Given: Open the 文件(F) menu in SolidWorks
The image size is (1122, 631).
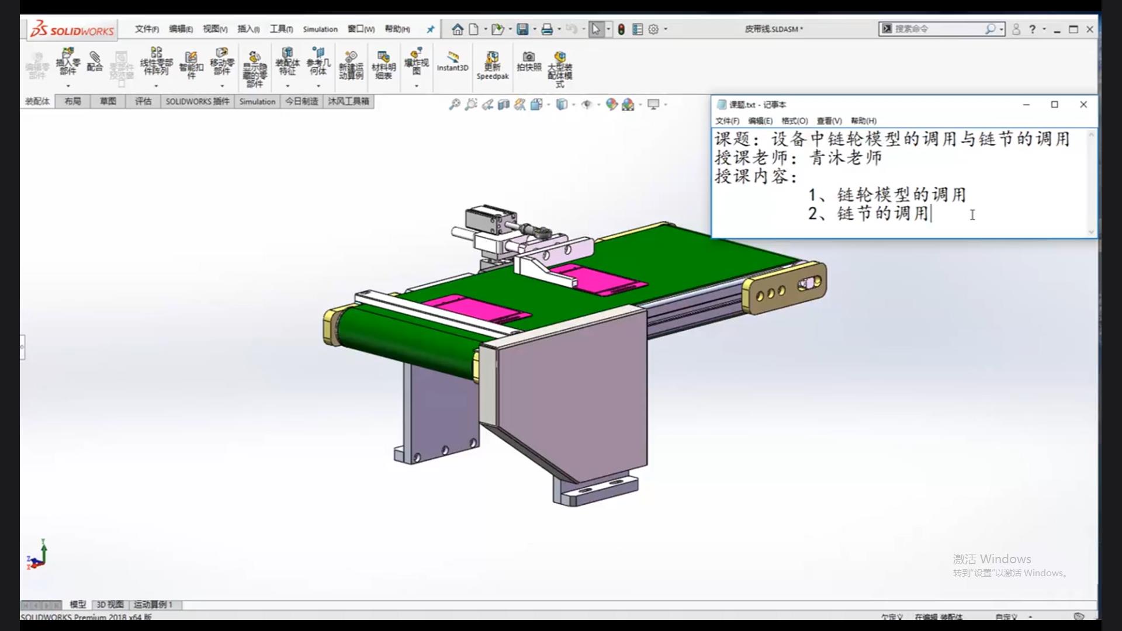Looking at the screenshot, I should 147,29.
